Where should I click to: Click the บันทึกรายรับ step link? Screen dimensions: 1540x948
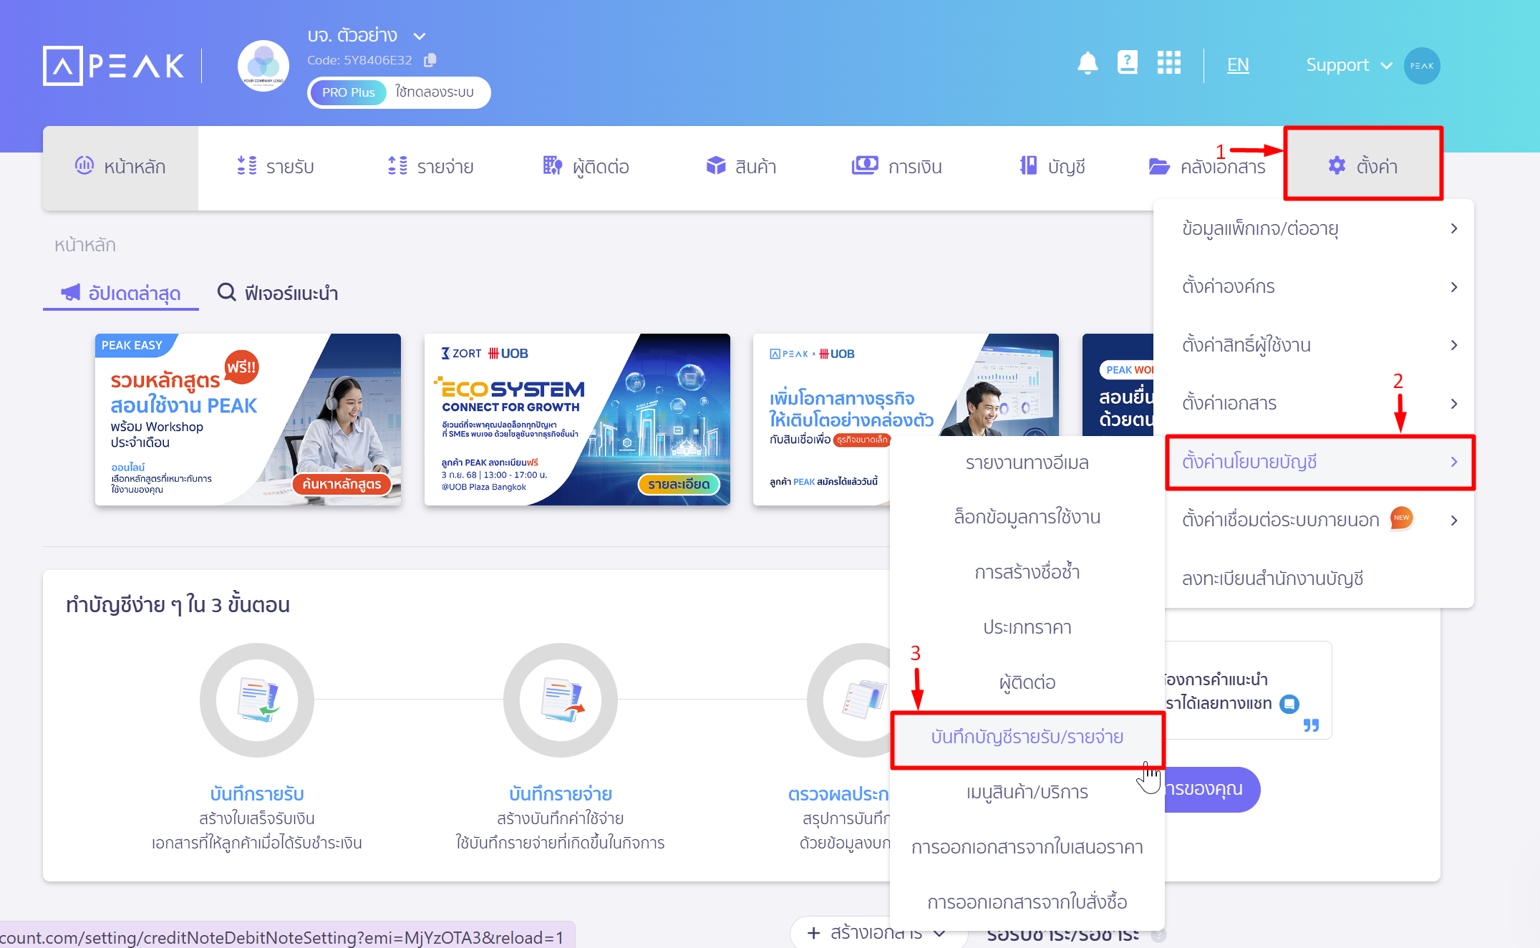click(257, 793)
